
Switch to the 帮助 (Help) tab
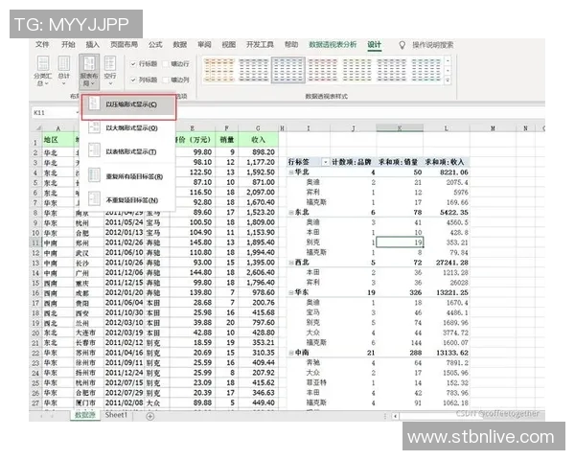click(291, 44)
